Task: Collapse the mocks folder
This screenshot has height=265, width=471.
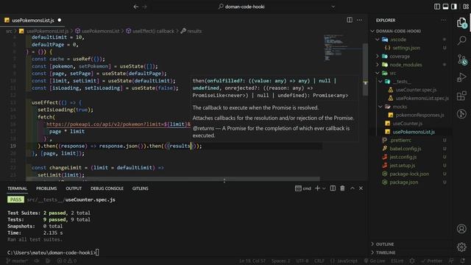Action: 380,107
